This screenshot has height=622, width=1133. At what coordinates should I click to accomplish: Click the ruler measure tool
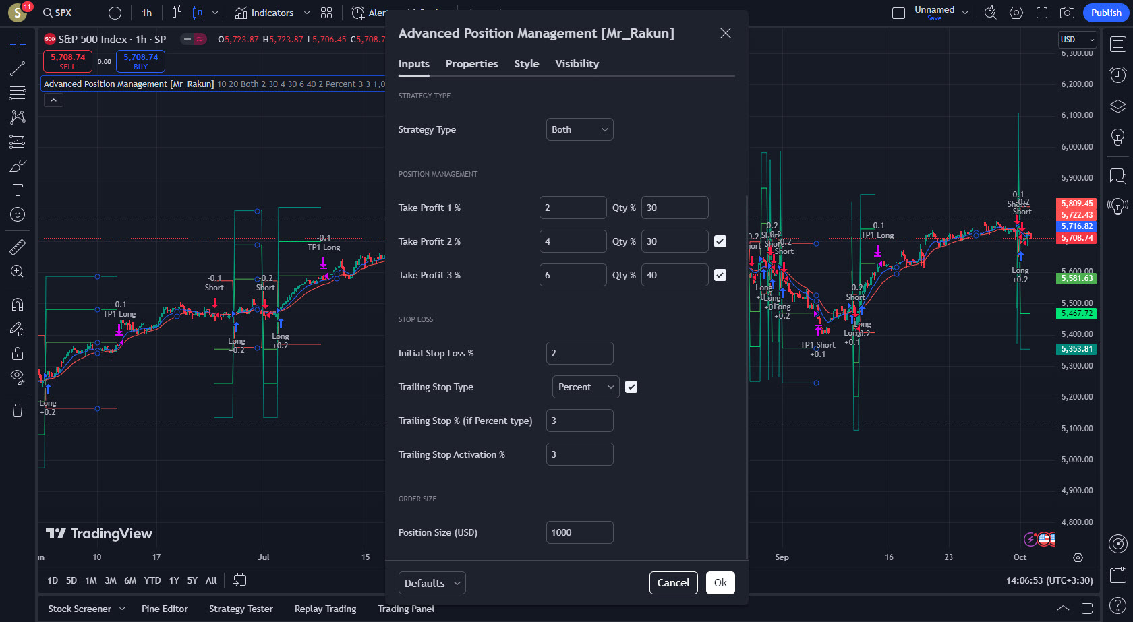pos(18,247)
